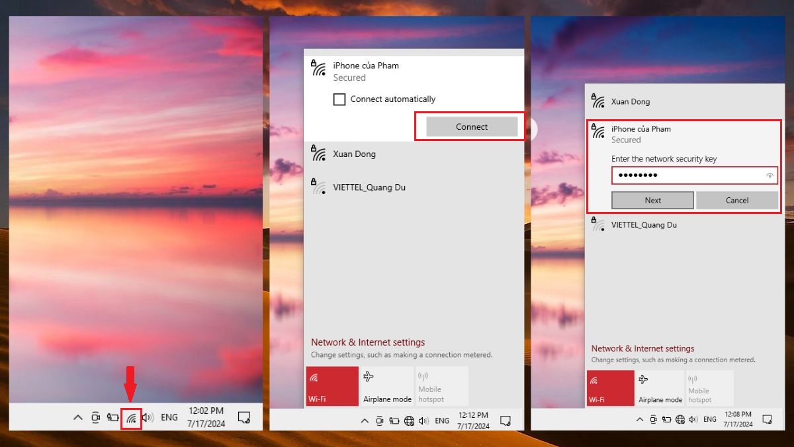This screenshot has height=447, width=794.
Task: Open the globe network icon beside 12:08 PM
Action: 680,419
